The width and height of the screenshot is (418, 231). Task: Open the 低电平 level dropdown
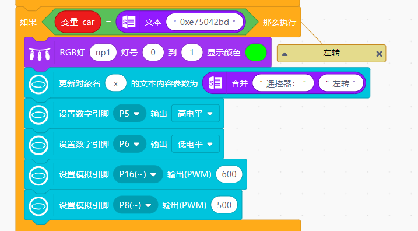[x=195, y=144]
